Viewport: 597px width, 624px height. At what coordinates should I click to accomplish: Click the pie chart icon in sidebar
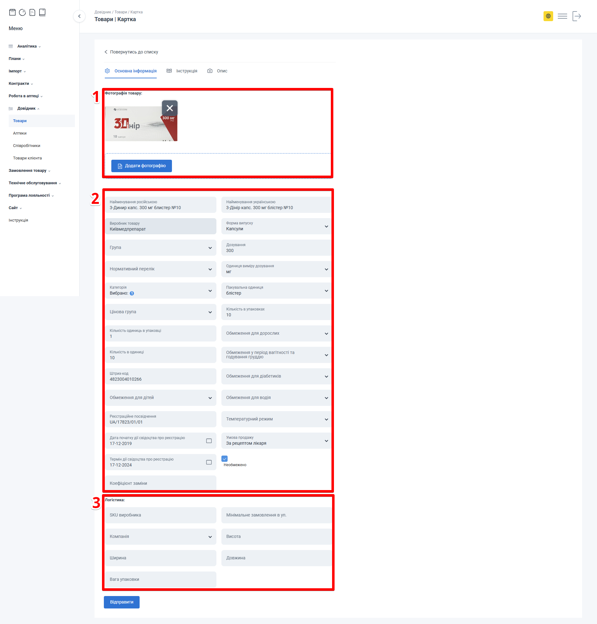pyautogui.click(x=22, y=12)
